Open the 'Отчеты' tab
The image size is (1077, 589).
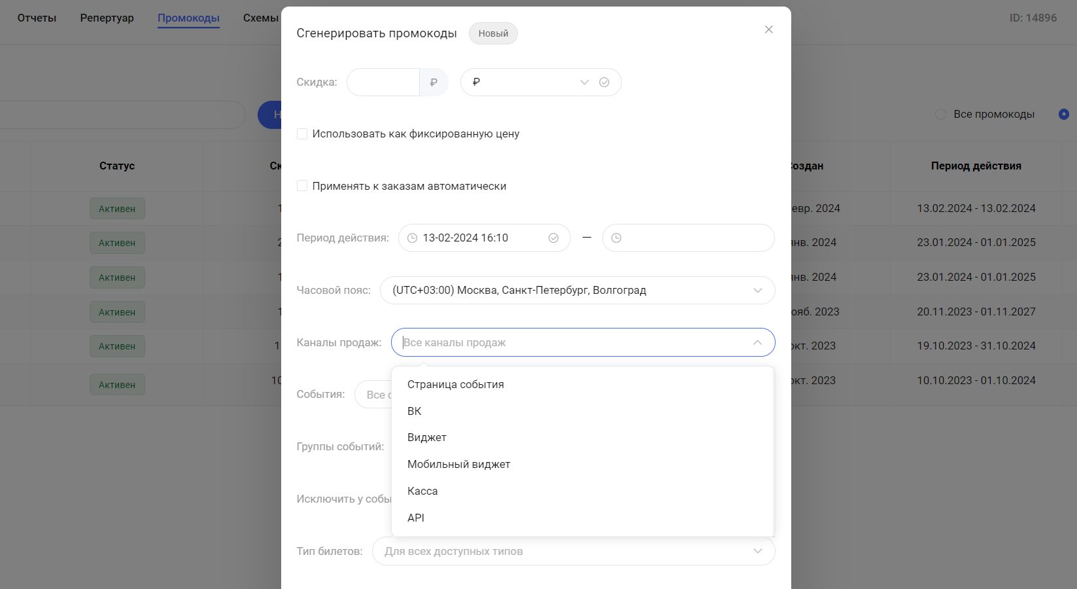[37, 18]
